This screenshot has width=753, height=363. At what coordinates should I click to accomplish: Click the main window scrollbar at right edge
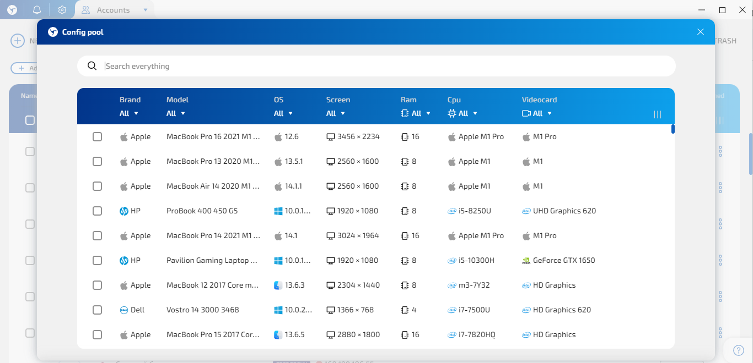pos(751,153)
